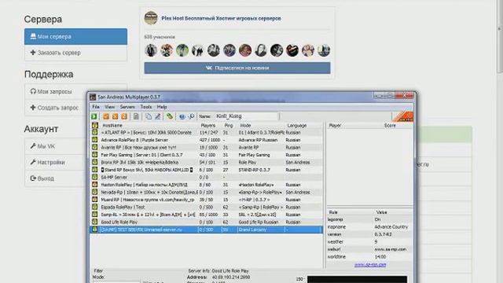
Task: Click the blue round globe toolbar icon
Action: point(182,116)
